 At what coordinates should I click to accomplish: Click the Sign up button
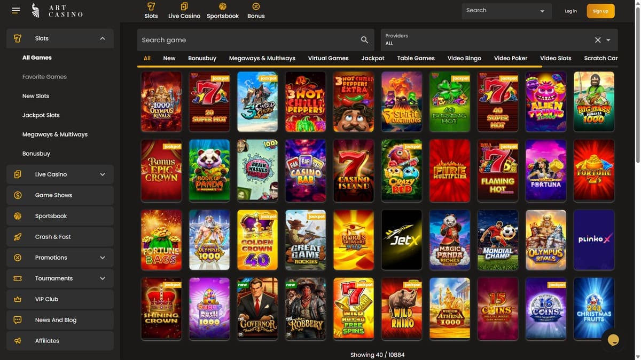pyautogui.click(x=600, y=11)
